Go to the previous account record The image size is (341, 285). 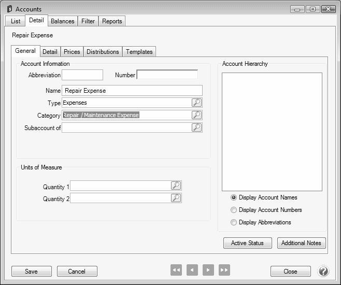pyautogui.click(x=192, y=270)
